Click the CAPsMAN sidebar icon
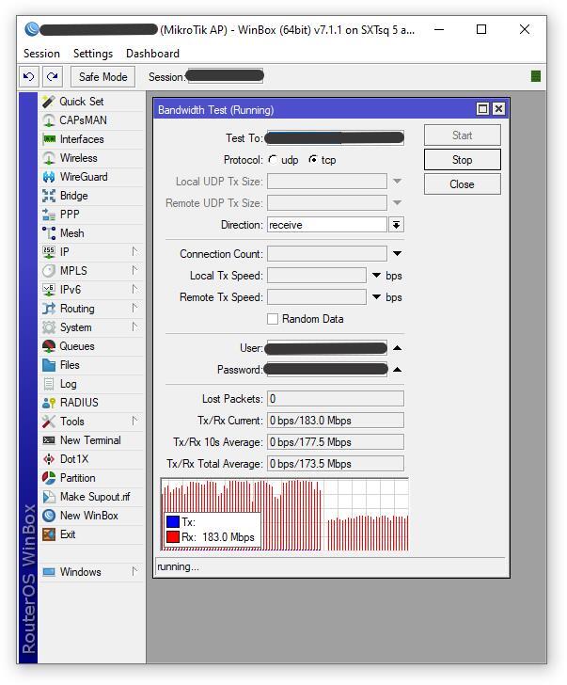567x685 pixels. point(49,120)
